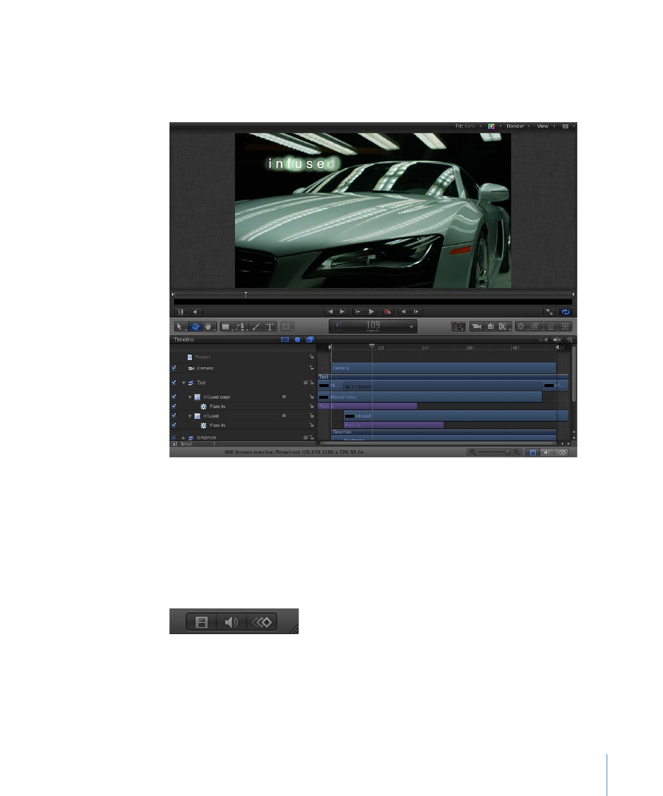Disable the infused copy layer checkbox
663x796 pixels.
click(x=174, y=396)
